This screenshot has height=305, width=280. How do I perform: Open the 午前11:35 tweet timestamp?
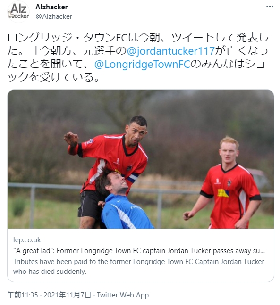[23, 295]
